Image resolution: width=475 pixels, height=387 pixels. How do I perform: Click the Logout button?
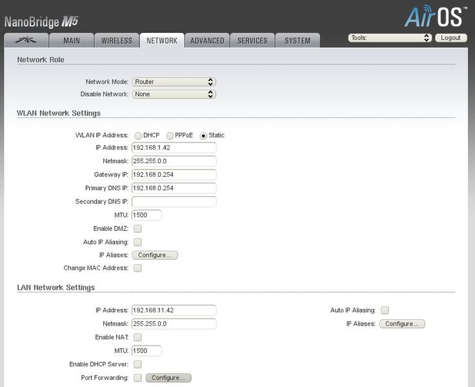(x=450, y=38)
